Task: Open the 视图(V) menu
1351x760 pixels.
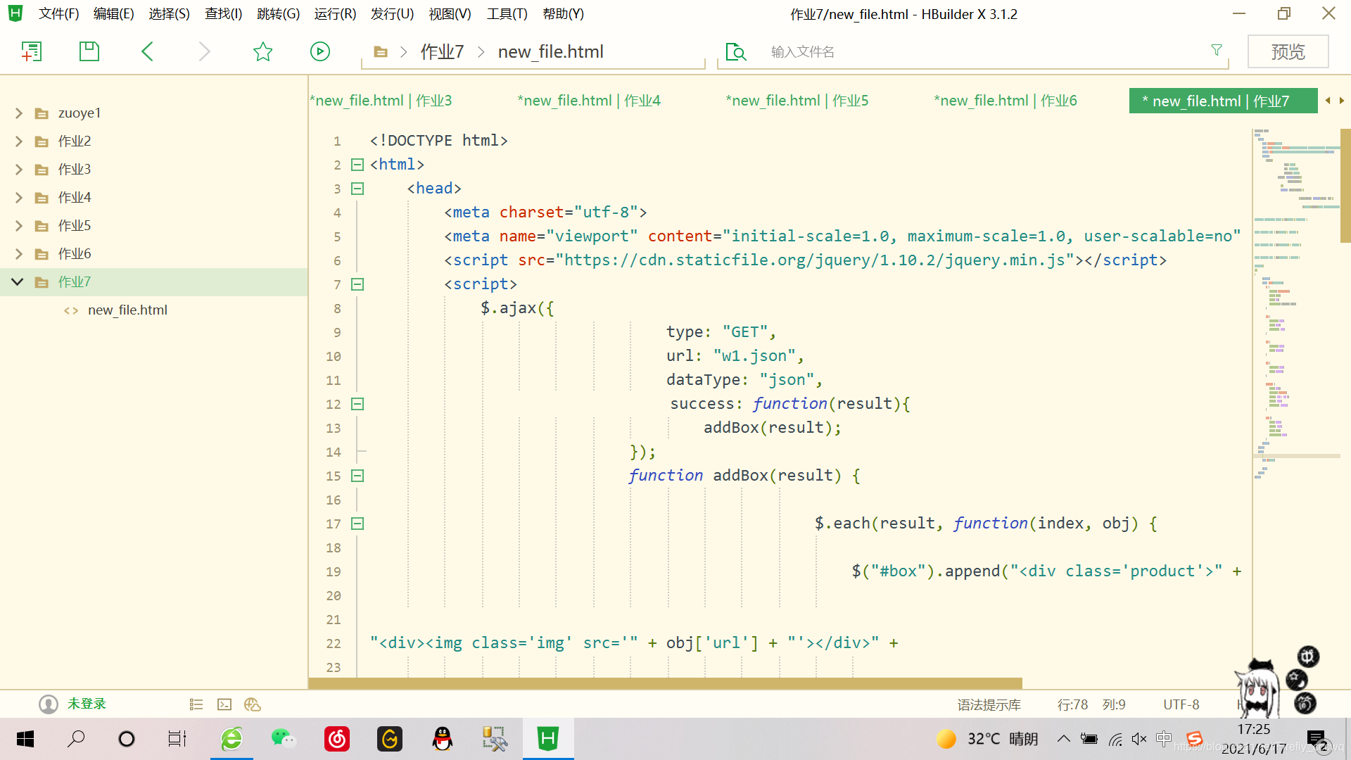Action: tap(450, 14)
